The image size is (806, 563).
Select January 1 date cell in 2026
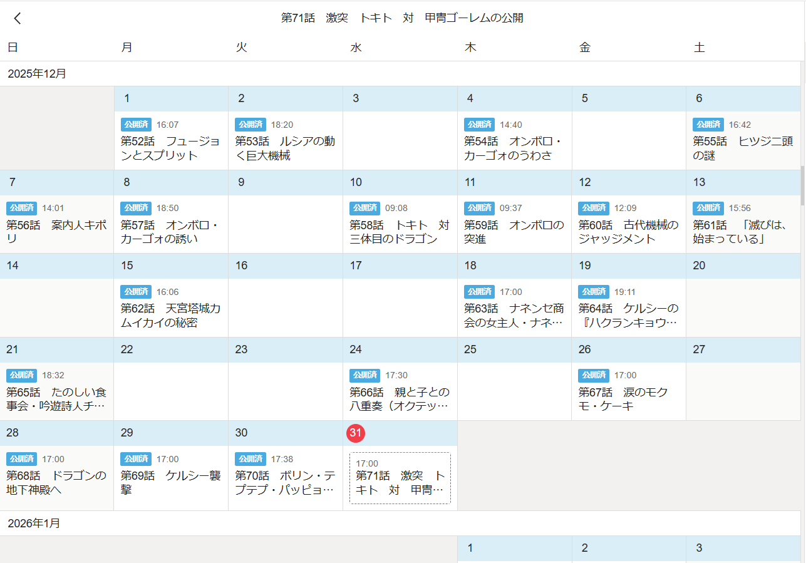[x=514, y=549]
